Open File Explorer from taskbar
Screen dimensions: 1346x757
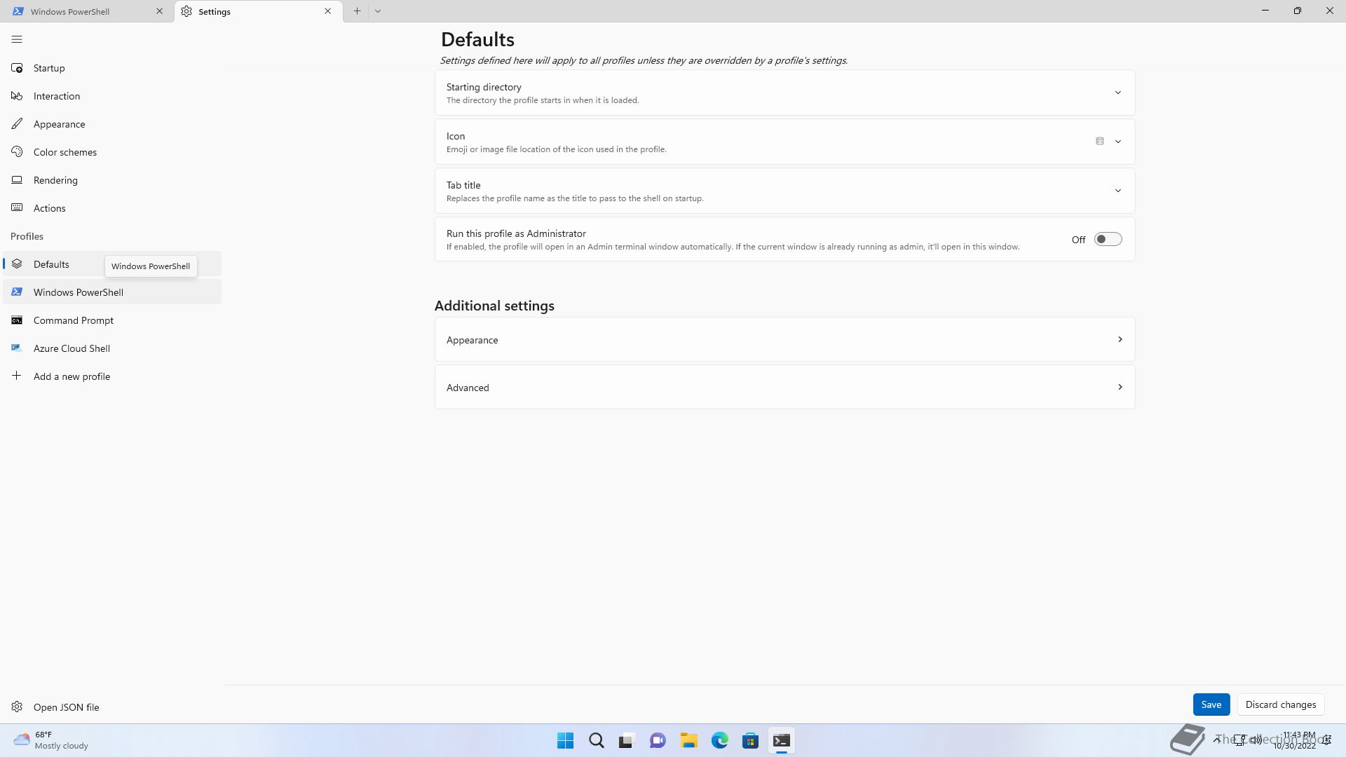[x=688, y=741]
